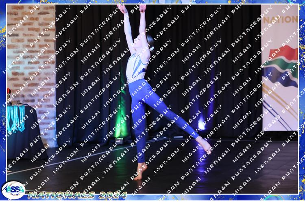Click the bright blue stage spotlight
The width and height of the screenshot is (305, 203).
[x=201, y=124]
